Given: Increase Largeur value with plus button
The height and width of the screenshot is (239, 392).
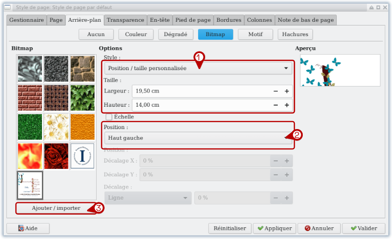Looking at the screenshot, I should click(x=287, y=91).
